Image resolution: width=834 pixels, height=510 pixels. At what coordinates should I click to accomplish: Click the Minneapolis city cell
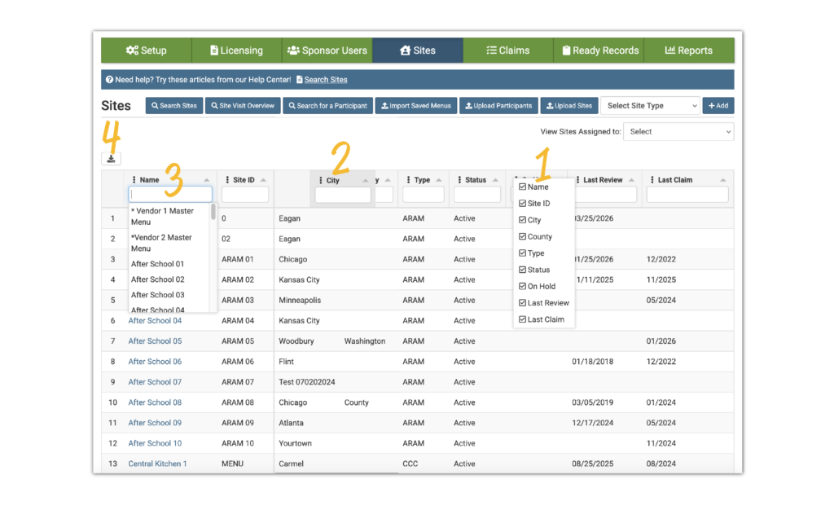300,300
